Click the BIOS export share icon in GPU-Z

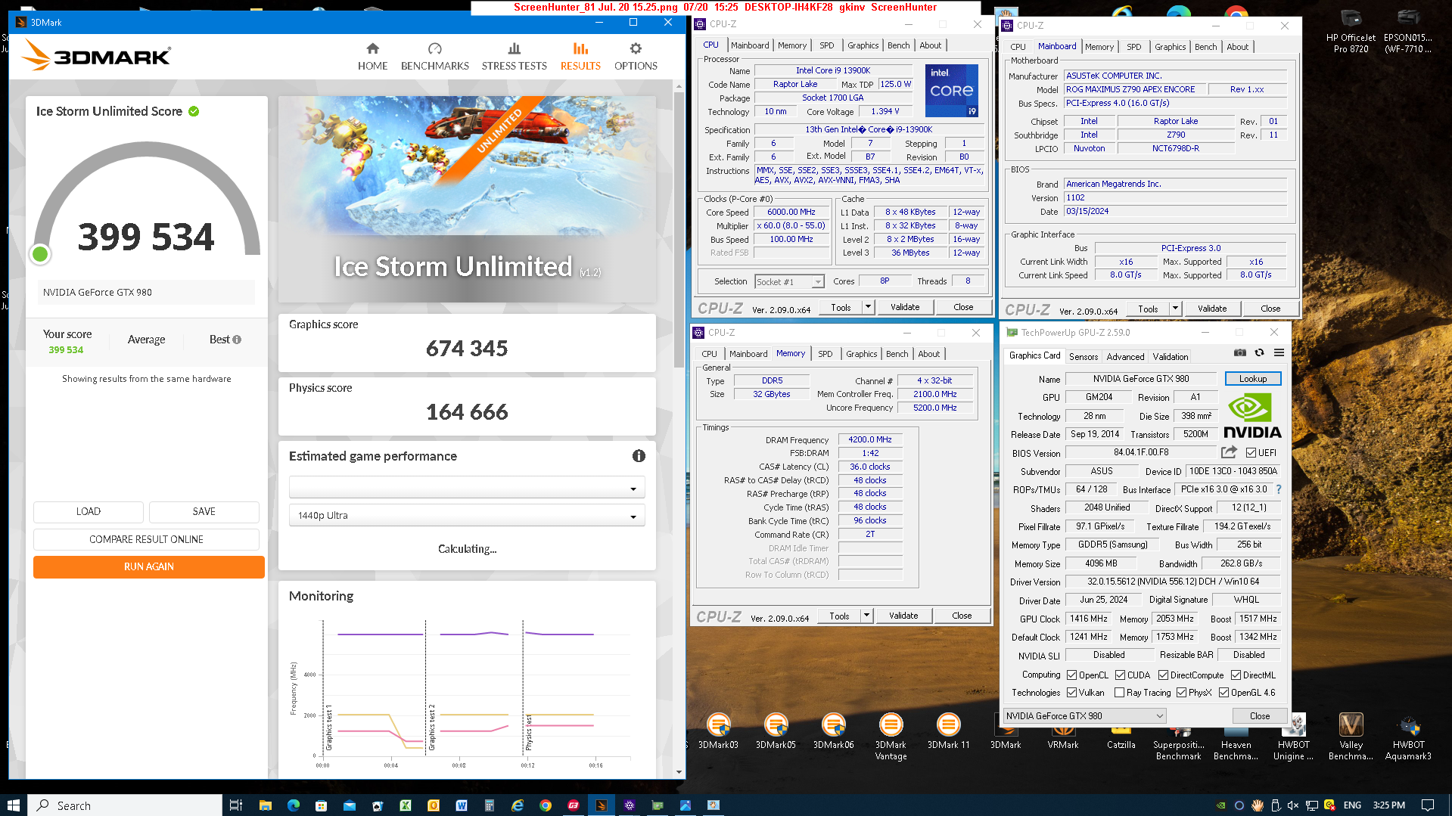(1229, 452)
